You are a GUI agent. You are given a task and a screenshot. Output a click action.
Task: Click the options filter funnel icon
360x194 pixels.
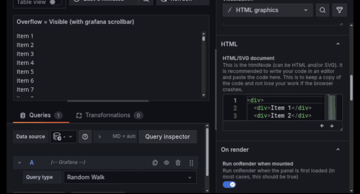coord(339,10)
